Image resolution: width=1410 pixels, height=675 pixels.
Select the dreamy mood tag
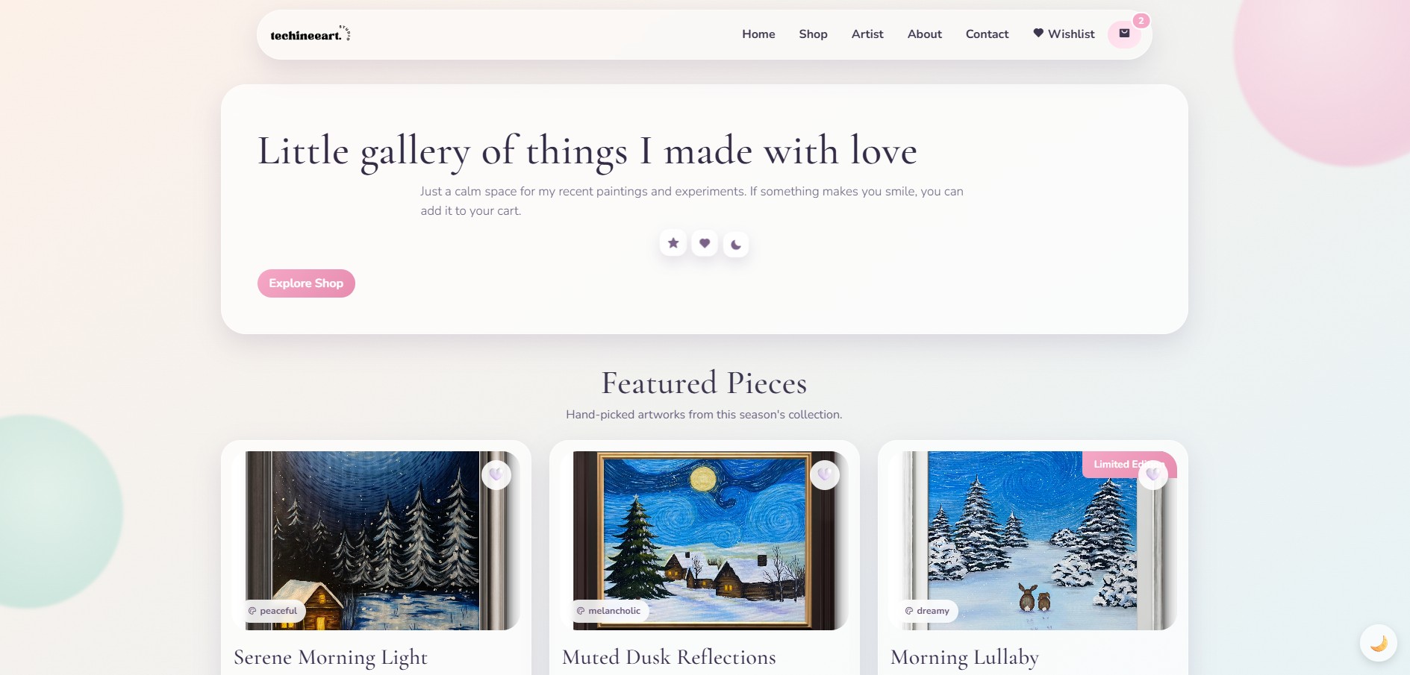click(928, 611)
